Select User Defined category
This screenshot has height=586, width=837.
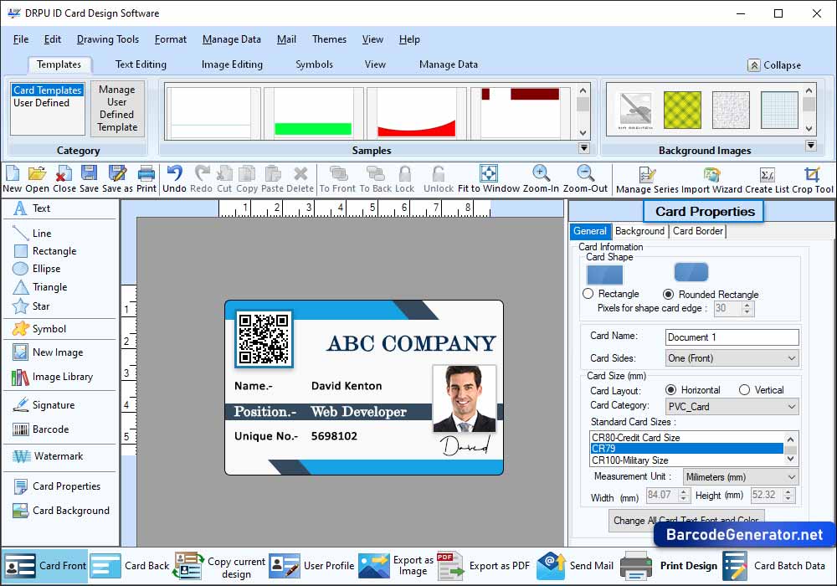pyautogui.click(x=42, y=103)
